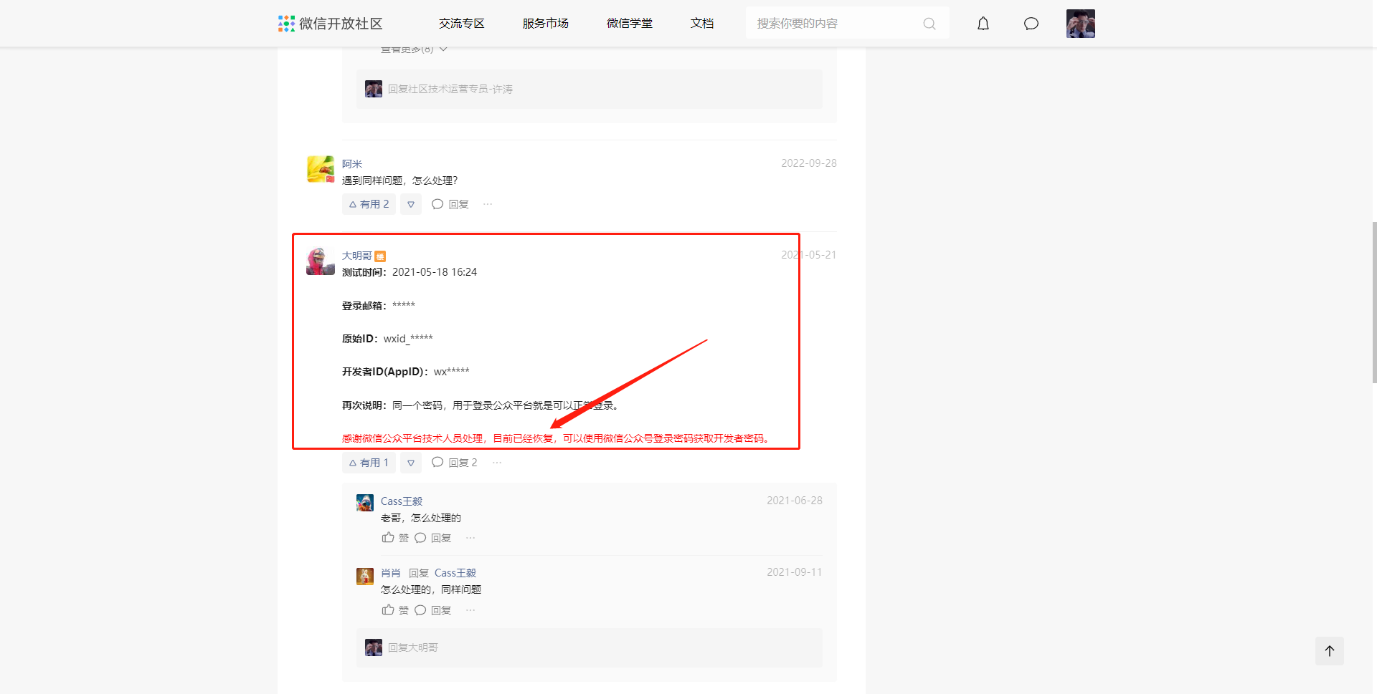Downvote 大明哥's comment
This screenshot has width=1377, height=694.
coord(411,463)
